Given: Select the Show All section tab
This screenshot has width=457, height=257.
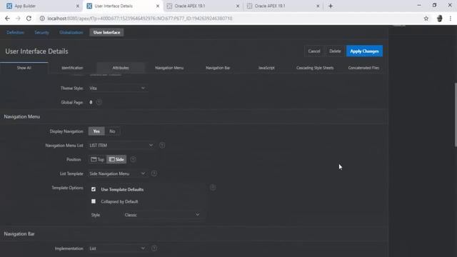Looking at the screenshot, I should (x=24, y=68).
